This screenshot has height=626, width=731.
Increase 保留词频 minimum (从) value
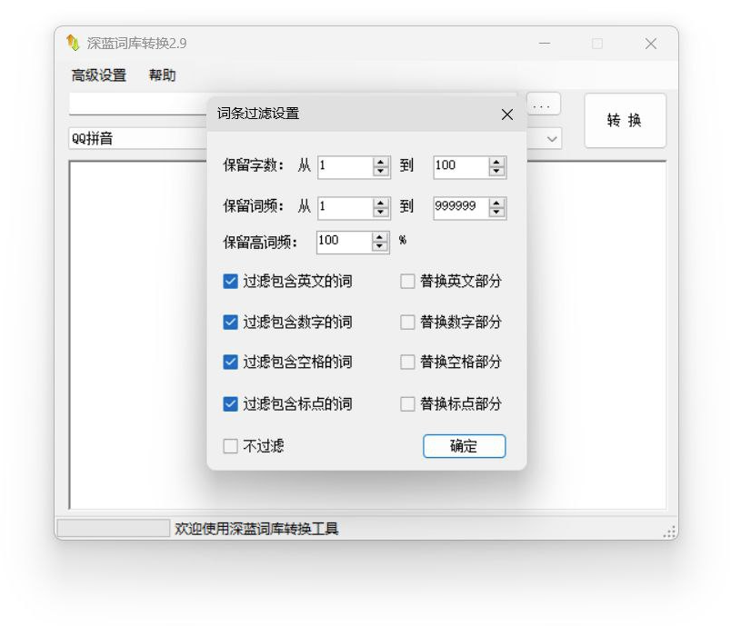click(x=381, y=204)
